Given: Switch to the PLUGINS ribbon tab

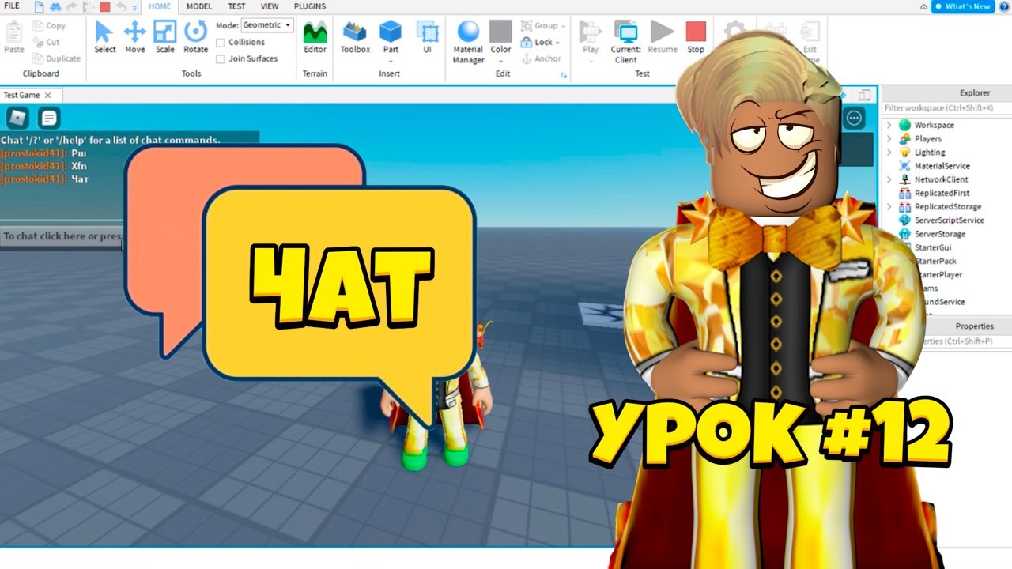Looking at the screenshot, I should click(309, 6).
